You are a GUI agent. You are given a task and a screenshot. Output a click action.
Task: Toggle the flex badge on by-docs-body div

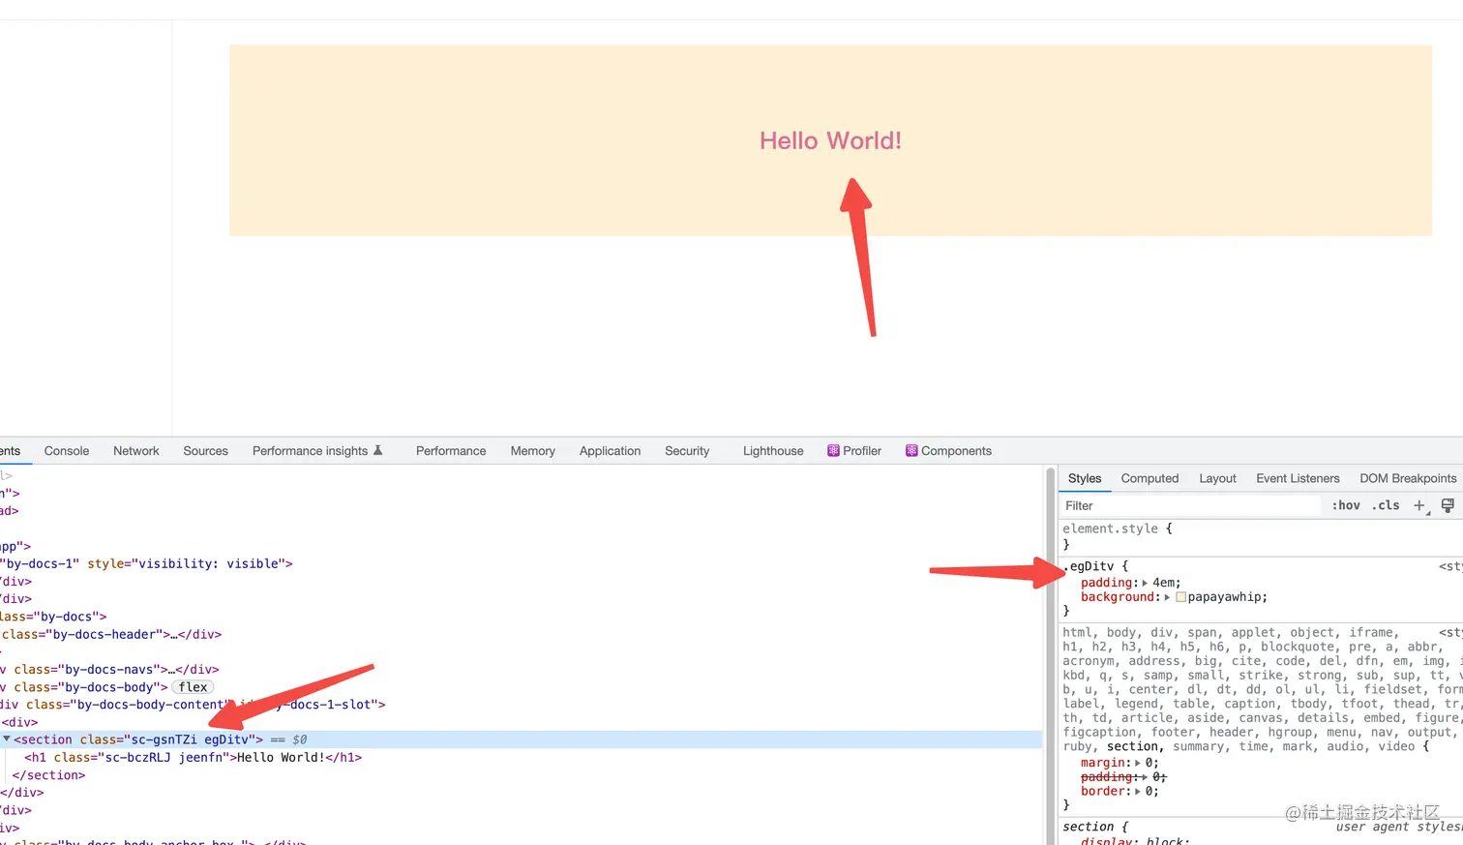tap(193, 687)
